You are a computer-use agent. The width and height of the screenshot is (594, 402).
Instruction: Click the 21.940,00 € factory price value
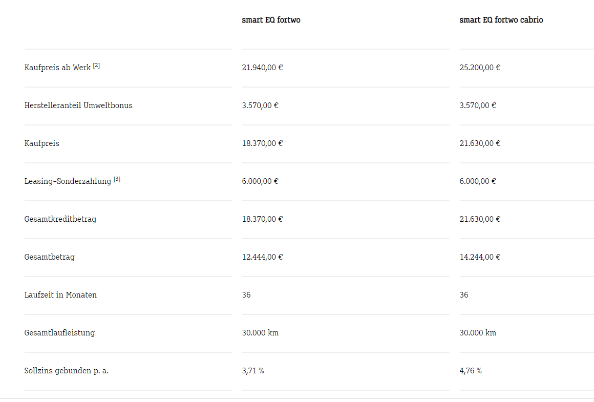click(x=262, y=68)
